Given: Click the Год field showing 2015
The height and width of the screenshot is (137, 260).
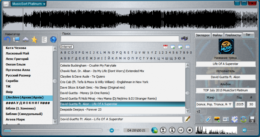Looking at the screenshot, I should click(240, 104).
